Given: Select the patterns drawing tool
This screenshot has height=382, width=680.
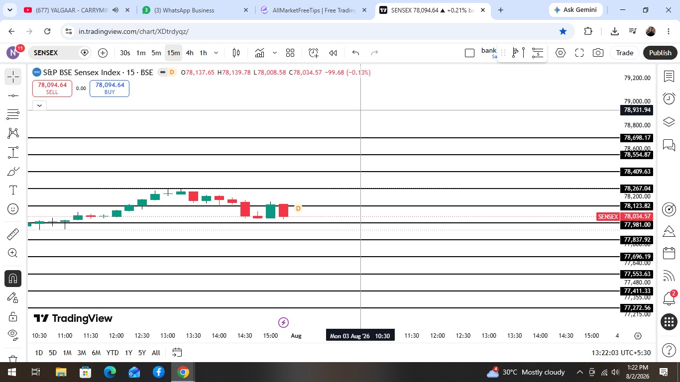Looking at the screenshot, I should point(13,133).
